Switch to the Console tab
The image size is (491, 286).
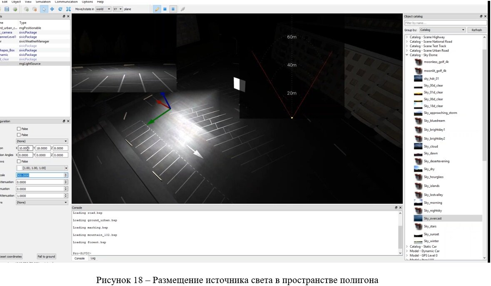click(80, 258)
